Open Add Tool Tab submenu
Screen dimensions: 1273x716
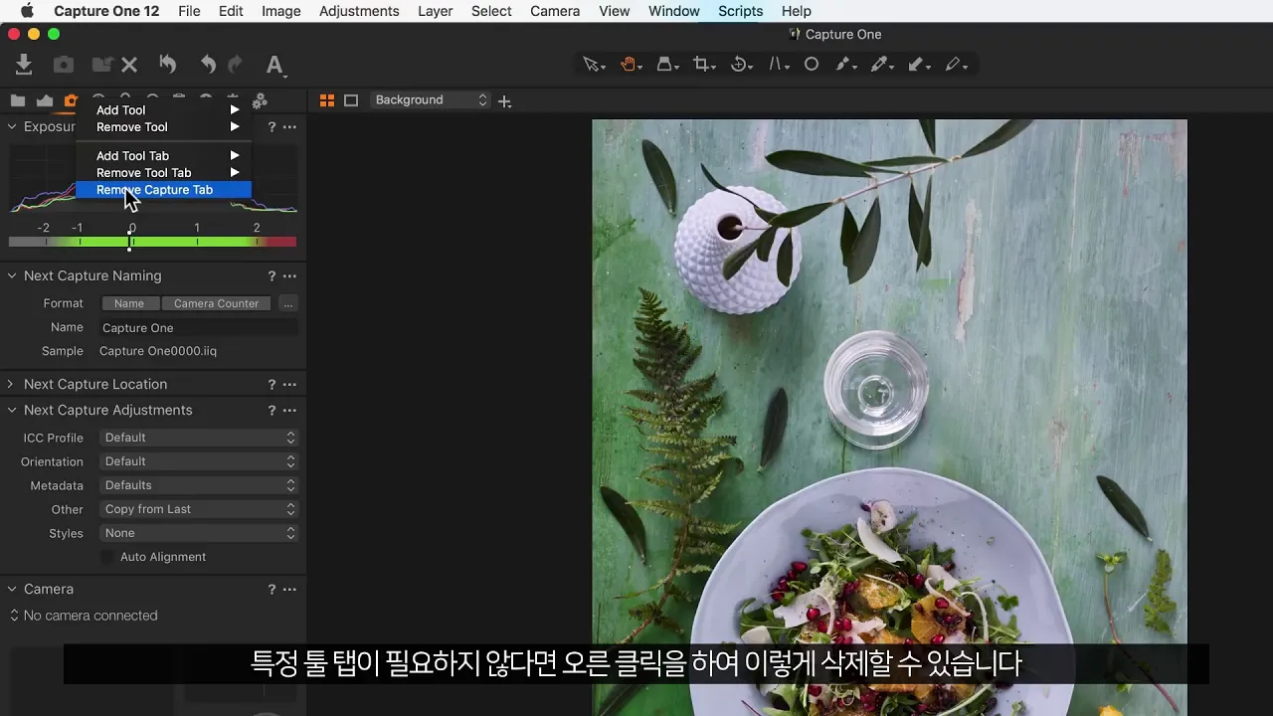(164, 156)
